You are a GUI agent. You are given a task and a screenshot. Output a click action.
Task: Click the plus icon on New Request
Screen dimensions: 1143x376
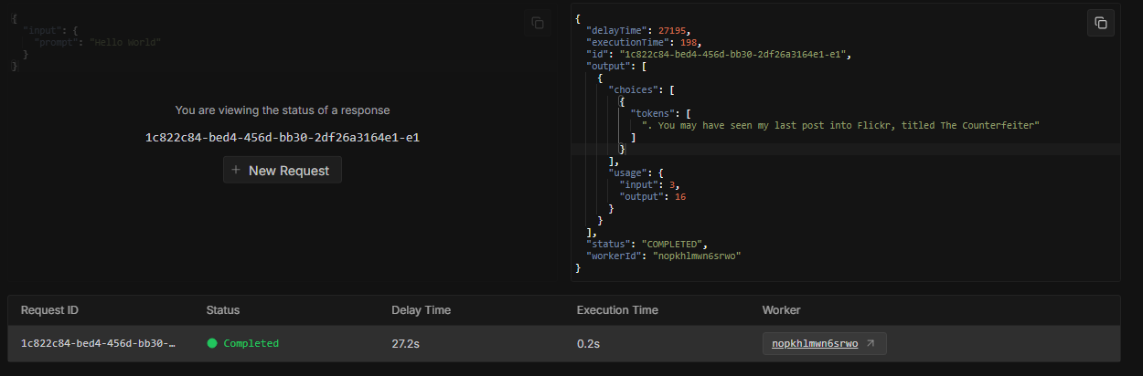click(236, 170)
